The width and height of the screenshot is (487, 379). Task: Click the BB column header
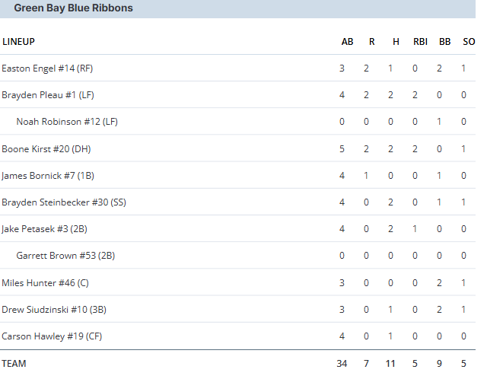444,42
